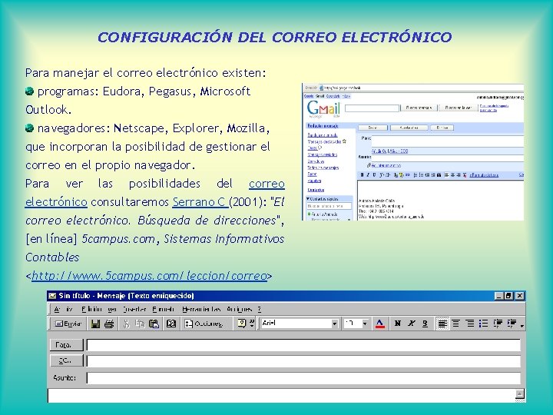Click the CC recipients button

pos(66,360)
